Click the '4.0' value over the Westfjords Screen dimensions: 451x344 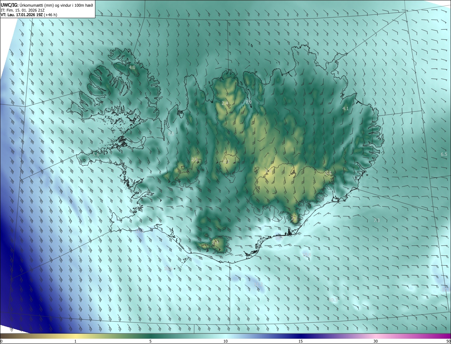(132, 67)
